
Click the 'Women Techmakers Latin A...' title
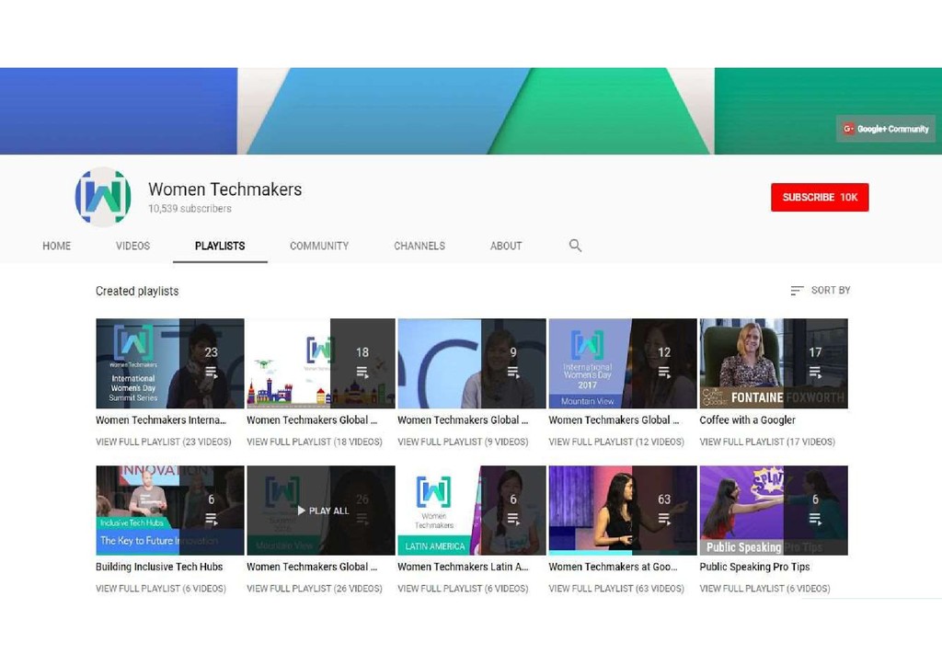click(x=464, y=567)
